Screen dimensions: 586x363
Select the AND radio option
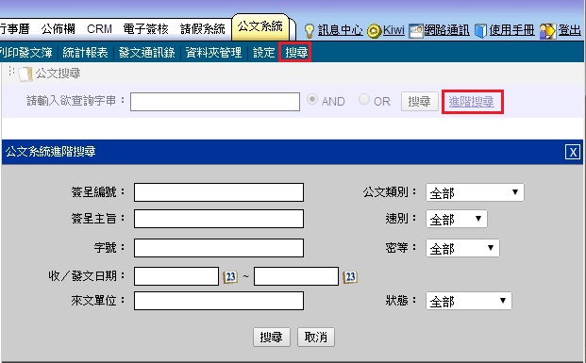pos(312,99)
